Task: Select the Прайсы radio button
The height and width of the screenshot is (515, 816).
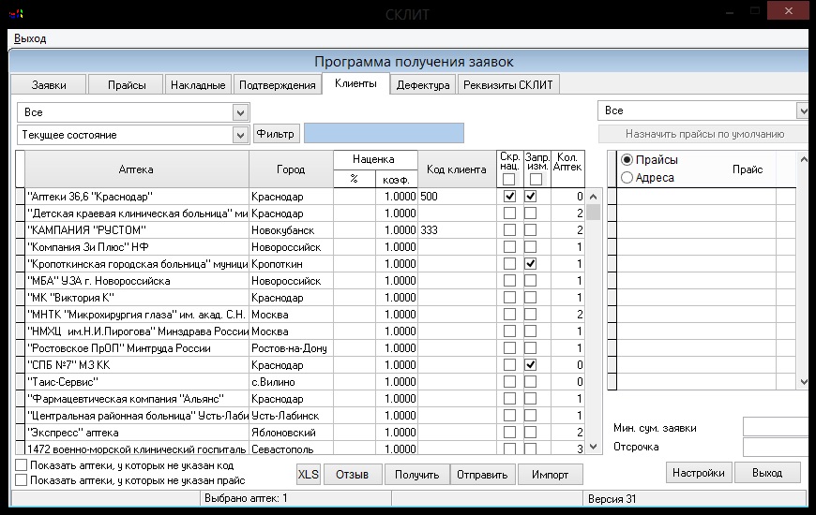Action: (627, 160)
